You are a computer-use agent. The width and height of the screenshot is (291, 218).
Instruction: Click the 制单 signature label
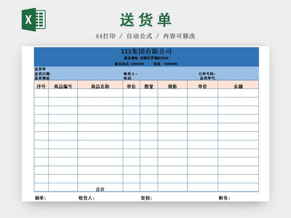pyautogui.click(x=40, y=198)
